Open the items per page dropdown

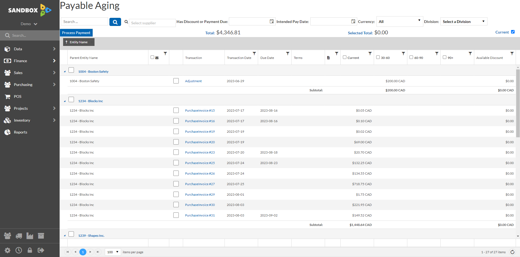pos(113,252)
